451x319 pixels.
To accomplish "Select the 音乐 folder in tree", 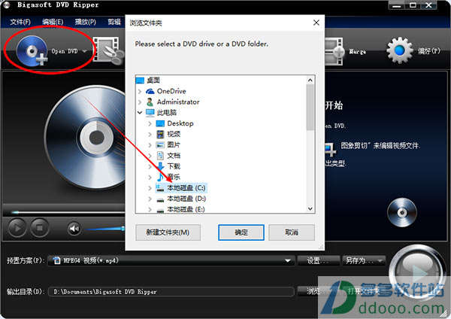I will pyautogui.click(x=174, y=177).
